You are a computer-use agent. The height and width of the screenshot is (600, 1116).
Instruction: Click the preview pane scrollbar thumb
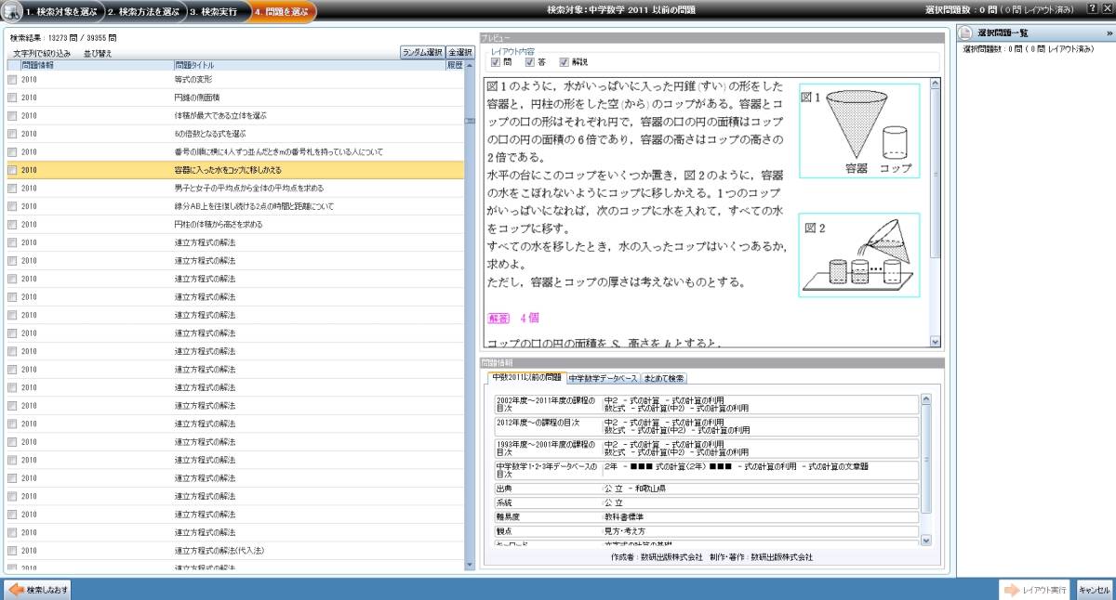(x=935, y=174)
